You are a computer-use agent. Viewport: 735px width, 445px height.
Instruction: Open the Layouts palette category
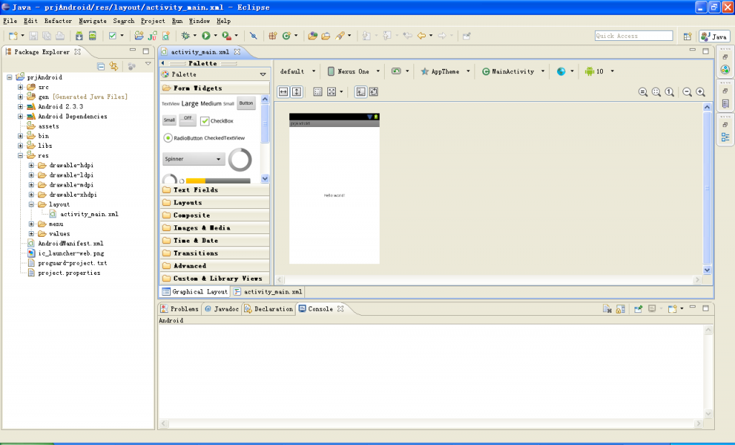pyautogui.click(x=215, y=202)
